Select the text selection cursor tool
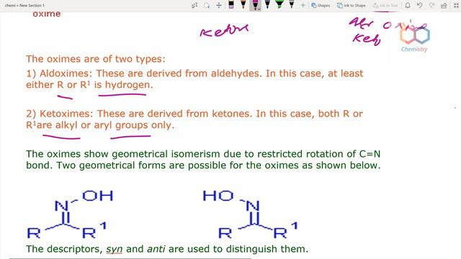Image resolution: width=461 pixels, height=259 pixels. click(x=194, y=5)
